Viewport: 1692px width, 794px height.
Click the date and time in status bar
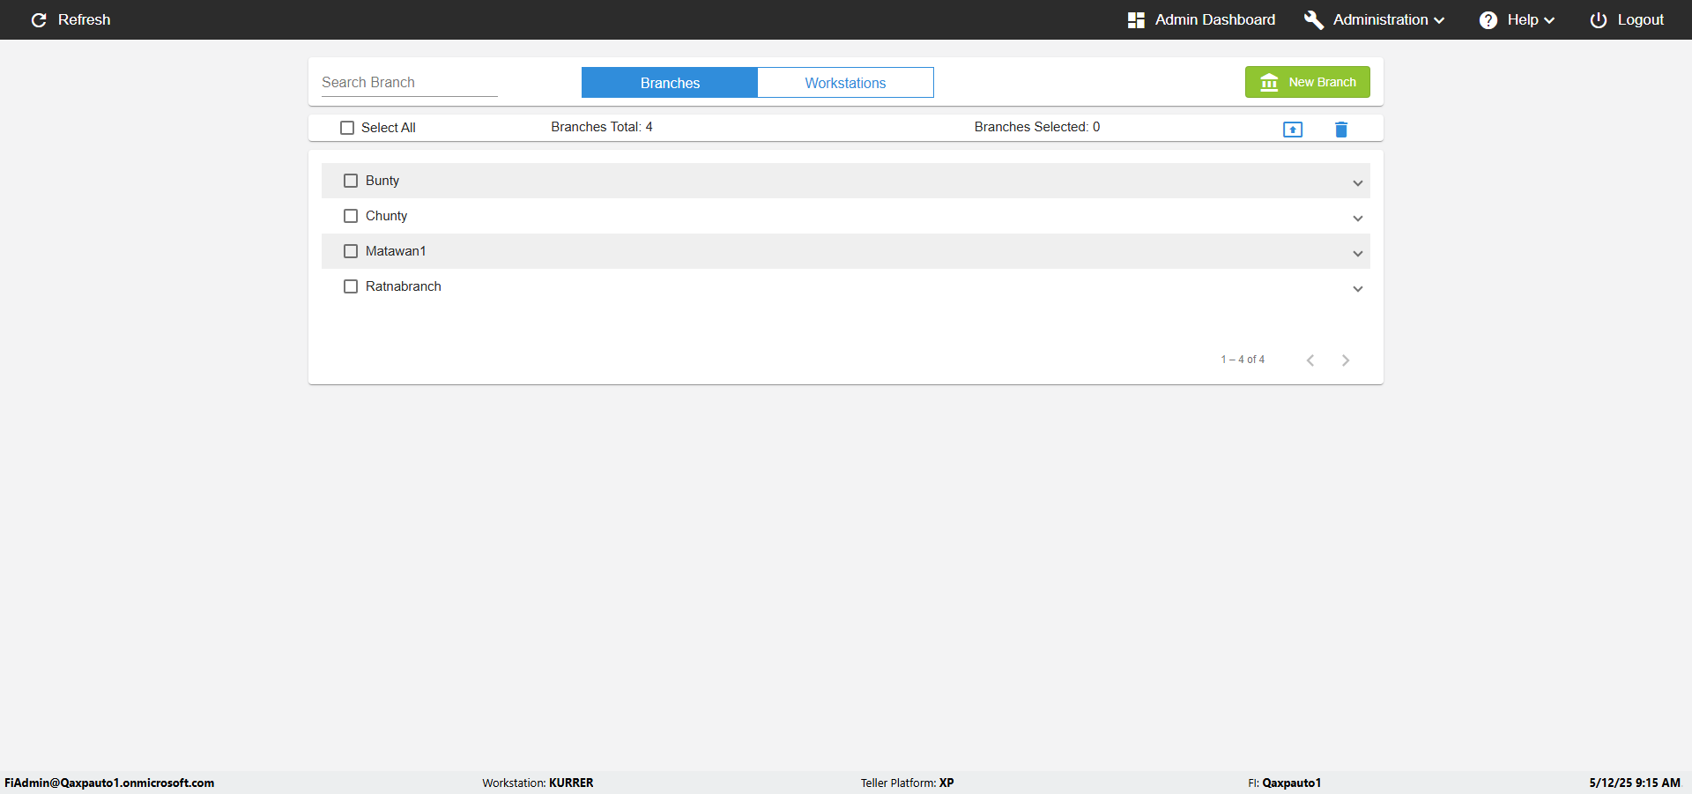[x=1635, y=783]
